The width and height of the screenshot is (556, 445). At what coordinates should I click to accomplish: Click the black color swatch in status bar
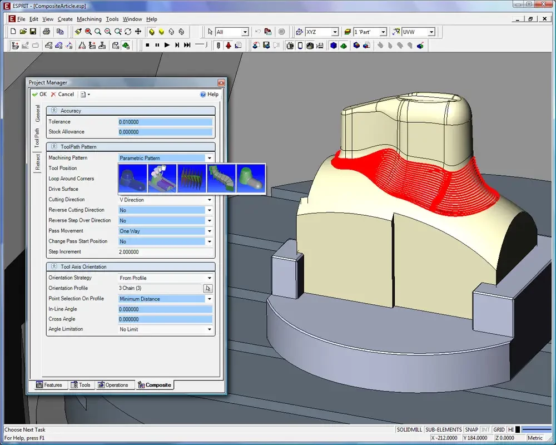(x=518, y=430)
